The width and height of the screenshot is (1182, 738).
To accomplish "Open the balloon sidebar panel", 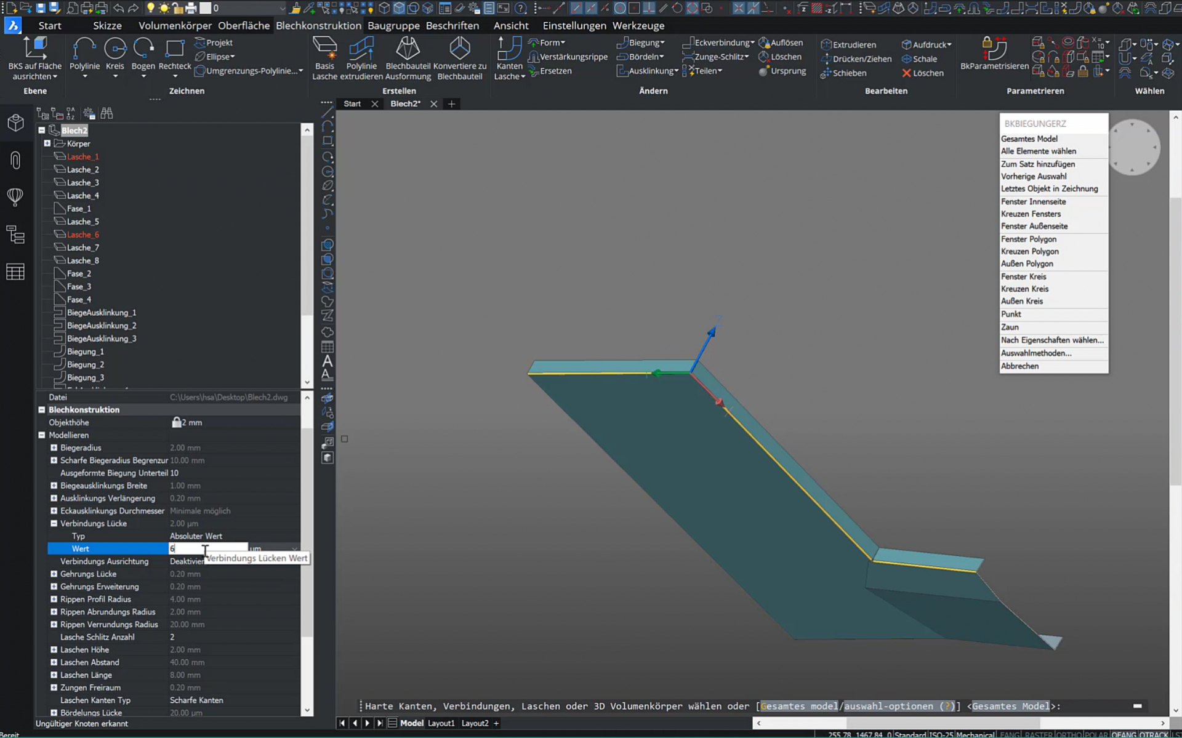I will (15, 197).
